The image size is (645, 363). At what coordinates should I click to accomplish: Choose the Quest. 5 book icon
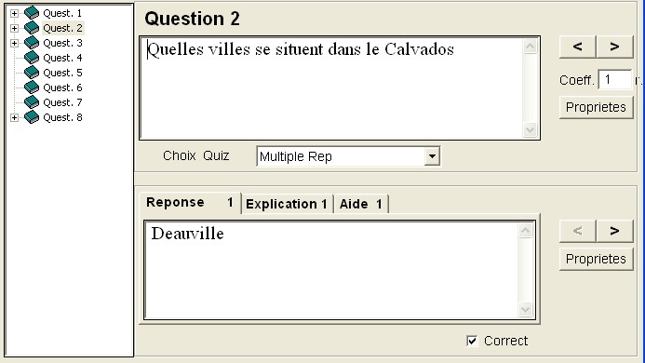coord(32,73)
